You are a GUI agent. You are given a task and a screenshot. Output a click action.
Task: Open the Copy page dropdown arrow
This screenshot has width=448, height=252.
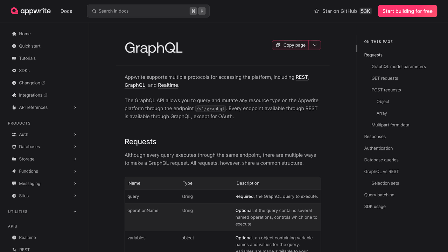tap(315, 45)
